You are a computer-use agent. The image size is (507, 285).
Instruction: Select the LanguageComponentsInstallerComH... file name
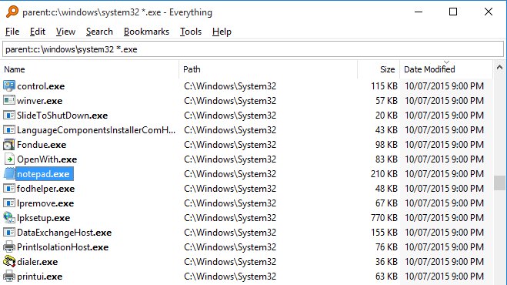click(96, 130)
